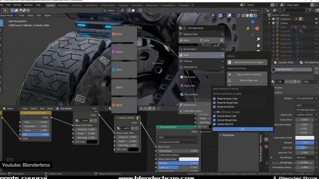
Task: Toggle X-ray icon in viewport header
Action: (238, 15)
